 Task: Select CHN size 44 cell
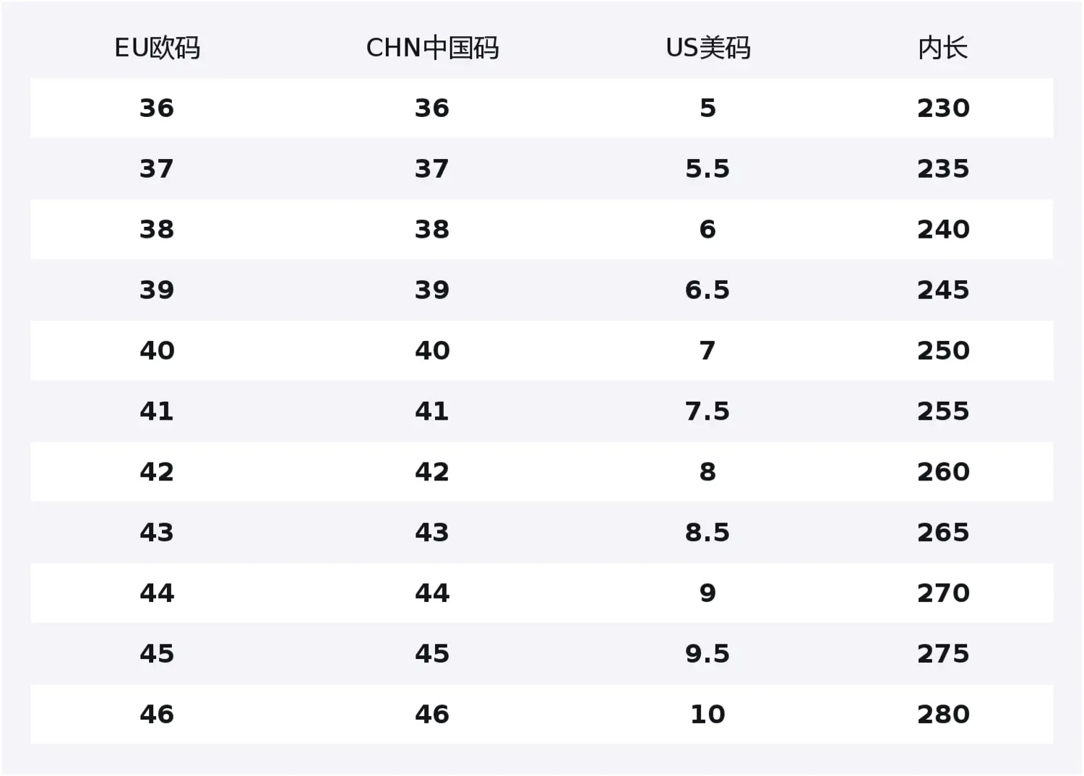(x=432, y=594)
